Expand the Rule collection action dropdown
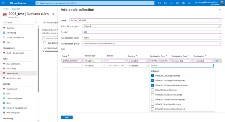225x122 pixels. coord(152,38)
